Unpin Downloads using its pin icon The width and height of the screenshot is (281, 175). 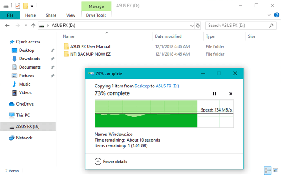52,59
